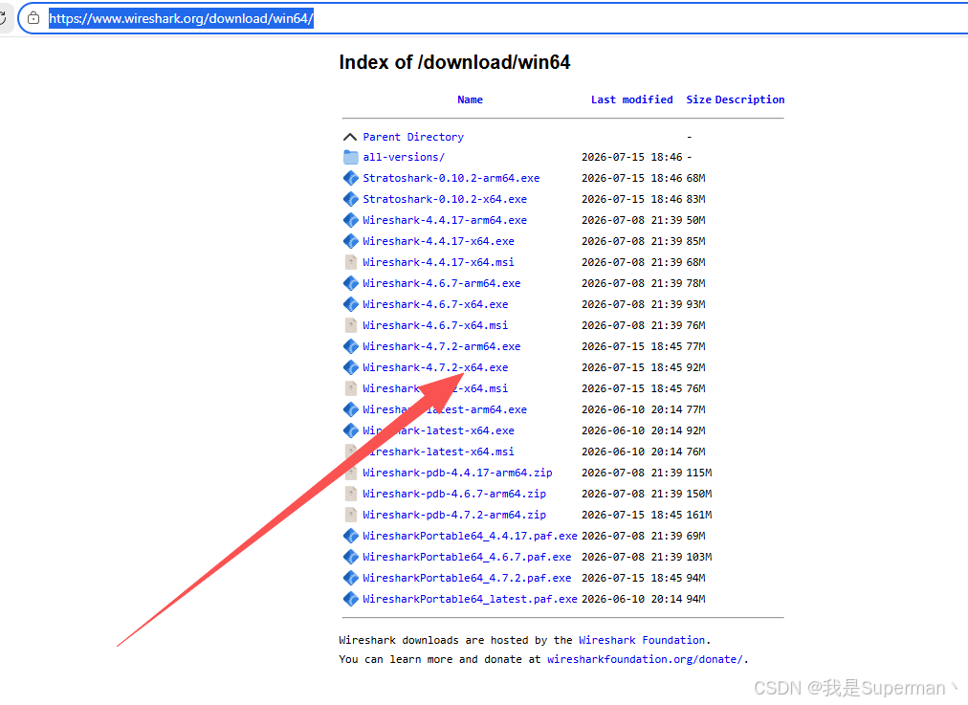The width and height of the screenshot is (968, 705).
Task: Open the wiresharkfoundation.org/donate/ link
Action: [645, 659]
